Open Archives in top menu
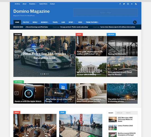 pos(17,4)
